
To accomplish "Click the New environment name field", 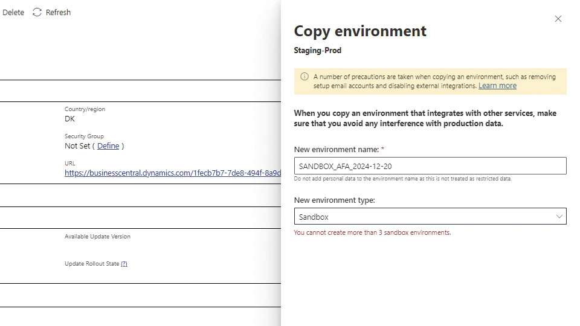I will 430,166.
